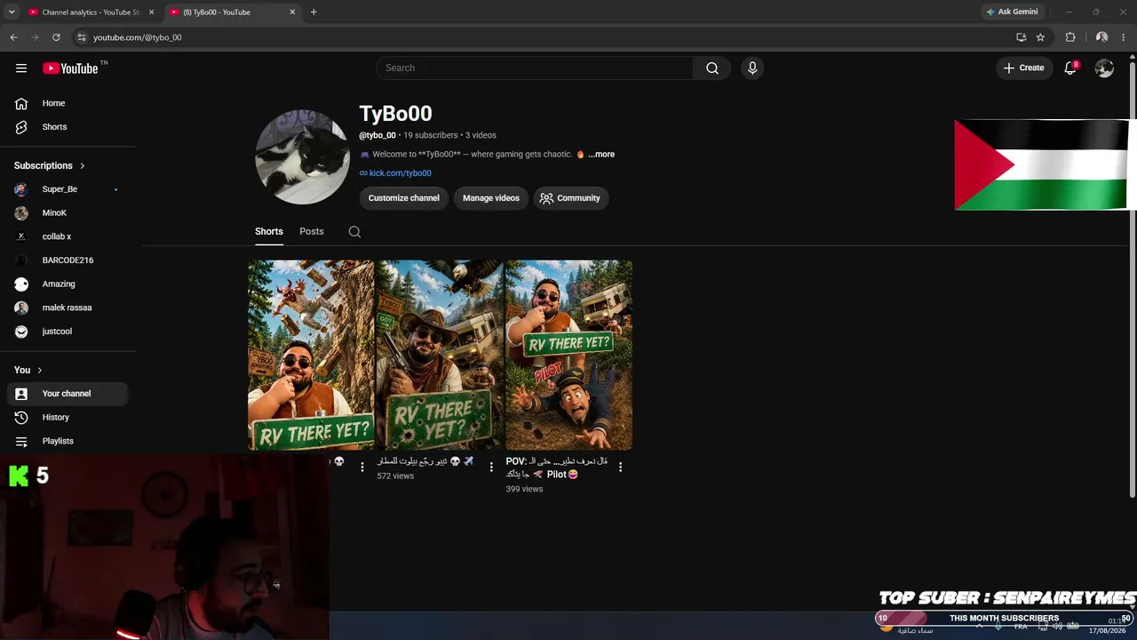Open the TyBo00 channel profile picture
Screen dimensions: 1137x640
click(x=302, y=157)
